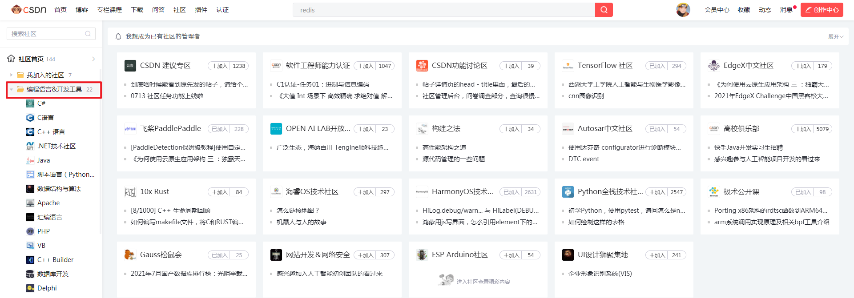This screenshot has width=854, height=298.
Task: Click the red search magnifier button
Action: 604,10
